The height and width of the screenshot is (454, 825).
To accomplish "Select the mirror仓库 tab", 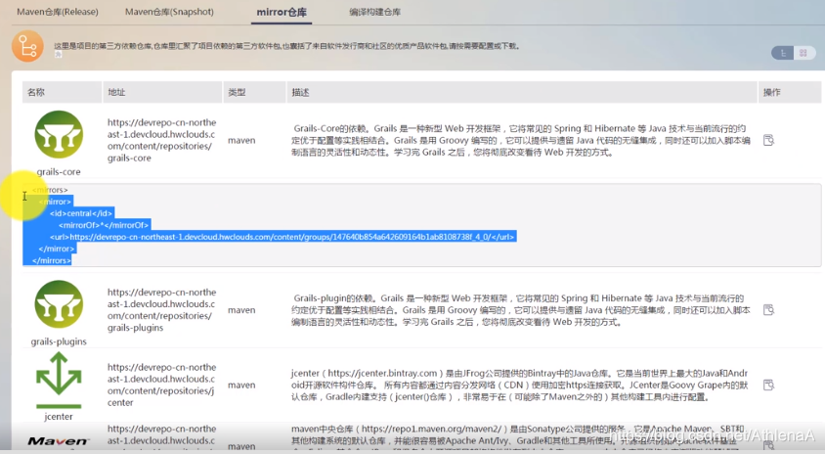I will pyautogui.click(x=282, y=12).
